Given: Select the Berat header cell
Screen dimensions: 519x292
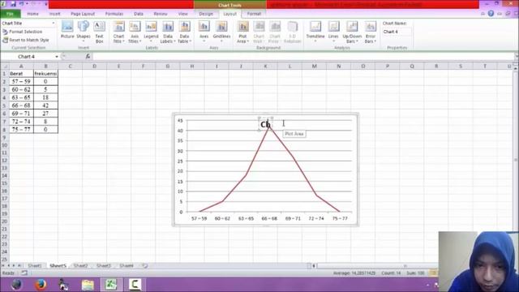Looking at the screenshot, I should tap(21, 74).
